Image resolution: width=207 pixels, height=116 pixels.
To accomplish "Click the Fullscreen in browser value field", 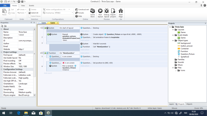I will click(25, 75).
